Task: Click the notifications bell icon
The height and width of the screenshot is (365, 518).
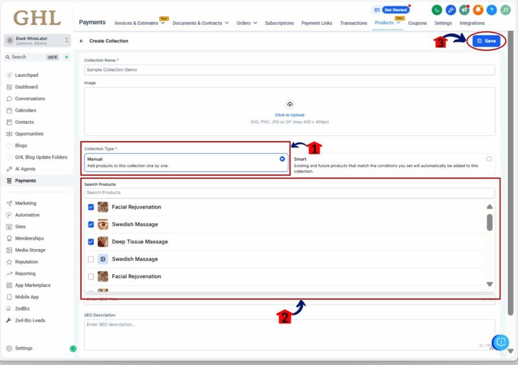Action: 478,10
